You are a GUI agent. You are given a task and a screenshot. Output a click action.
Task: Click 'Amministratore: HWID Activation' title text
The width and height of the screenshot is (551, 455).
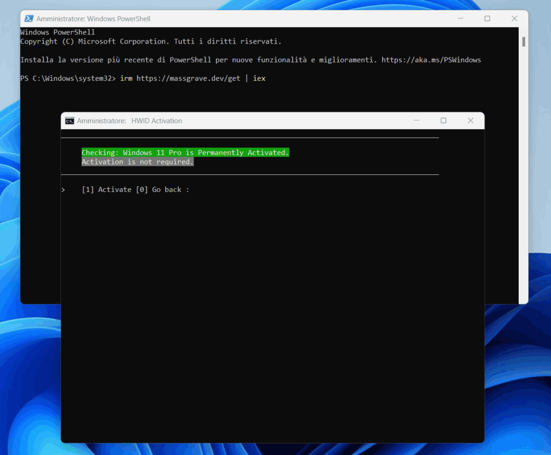point(129,121)
